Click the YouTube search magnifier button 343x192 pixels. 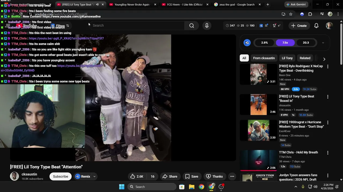tap(192, 26)
